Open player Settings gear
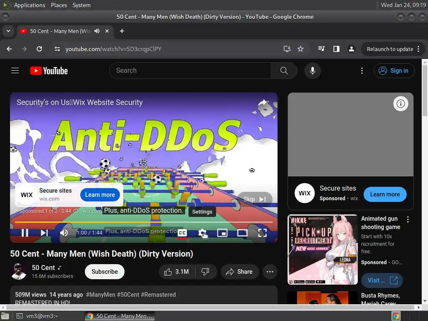 click(202, 233)
